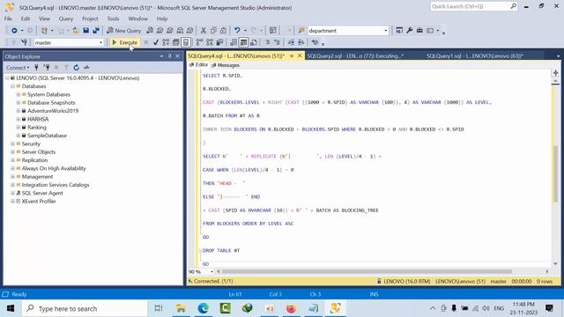The image size is (564, 317).
Task: Expand the AdventureWorks2019 database
Action: [19, 111]
